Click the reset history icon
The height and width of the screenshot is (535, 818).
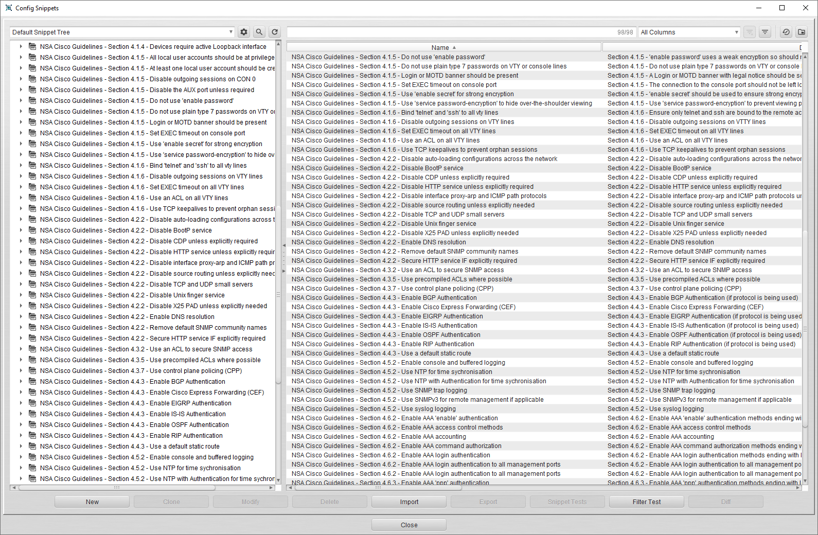pyautogui.click(x=786, y=32)
